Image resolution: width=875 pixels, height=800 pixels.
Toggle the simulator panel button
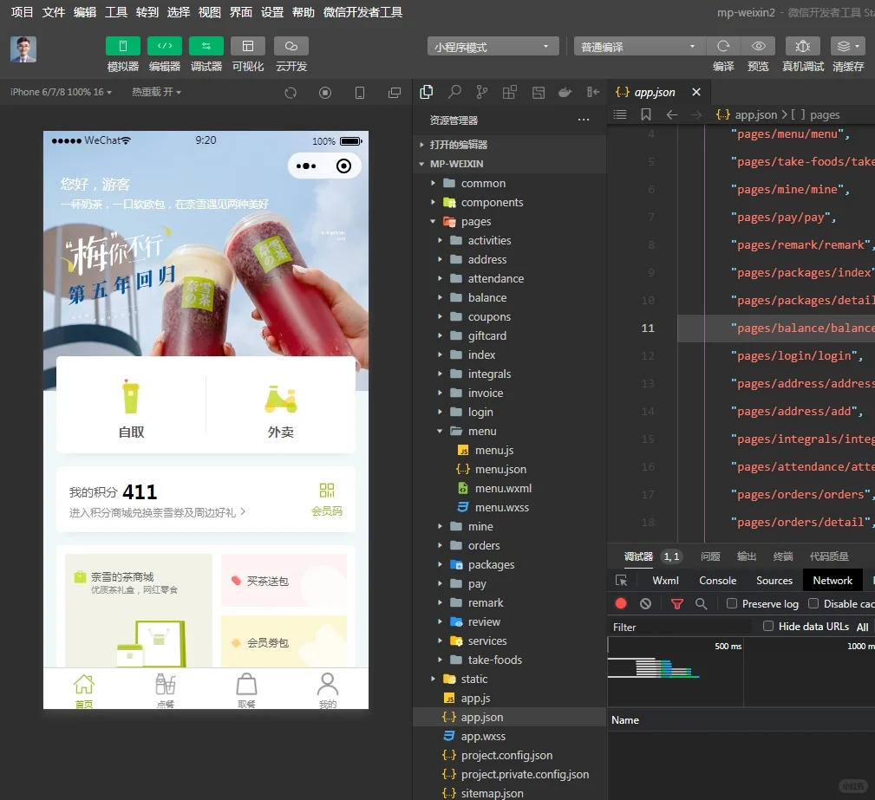pyautogui.click(x=123, y=46)
